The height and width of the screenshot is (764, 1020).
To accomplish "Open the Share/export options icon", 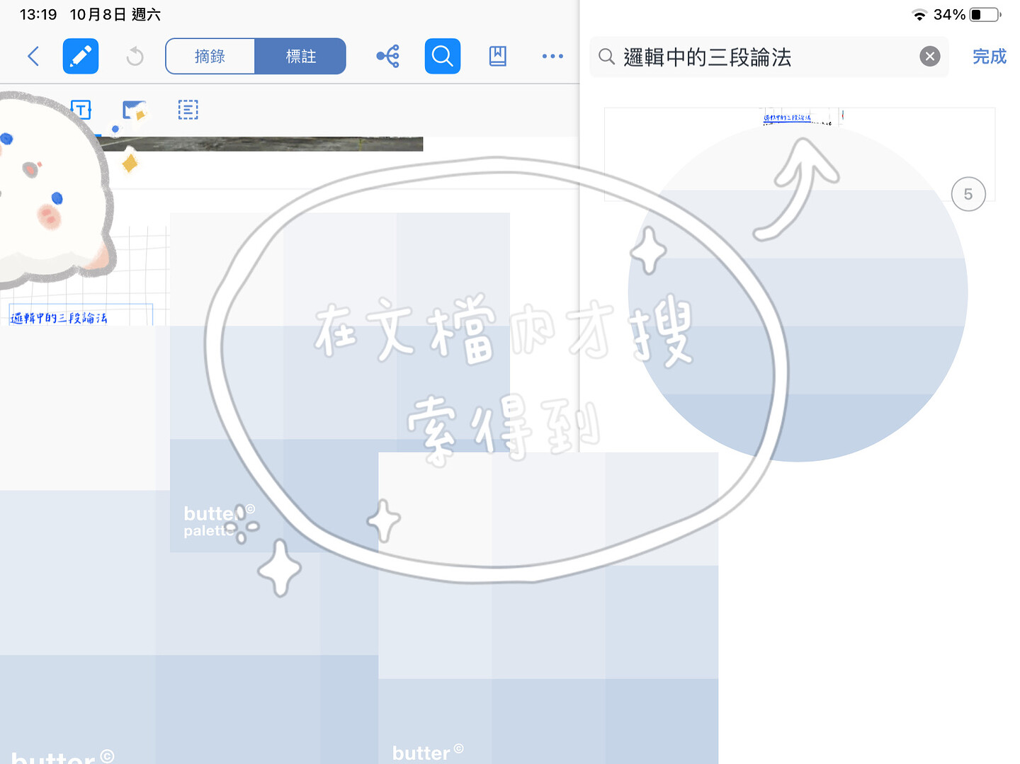I will (x=387, y=56).
